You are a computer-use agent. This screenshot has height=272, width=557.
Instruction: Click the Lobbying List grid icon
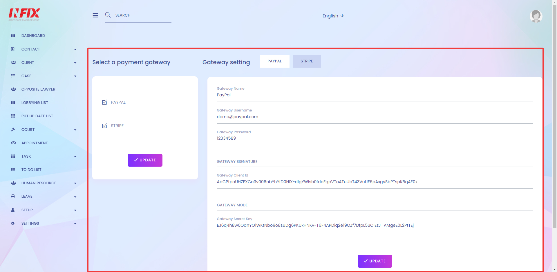[x=13, y=103]
